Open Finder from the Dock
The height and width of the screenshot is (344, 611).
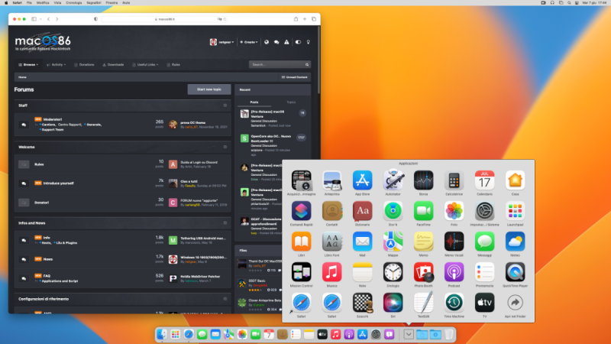click(x=162, y=334)
